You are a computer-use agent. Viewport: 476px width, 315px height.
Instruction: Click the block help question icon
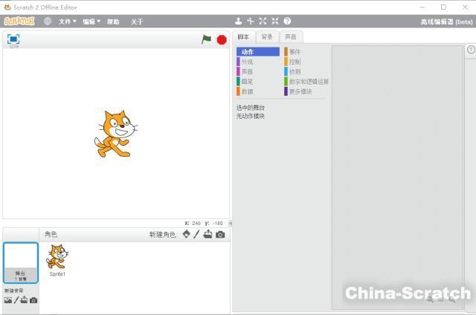tap(287, 22)
